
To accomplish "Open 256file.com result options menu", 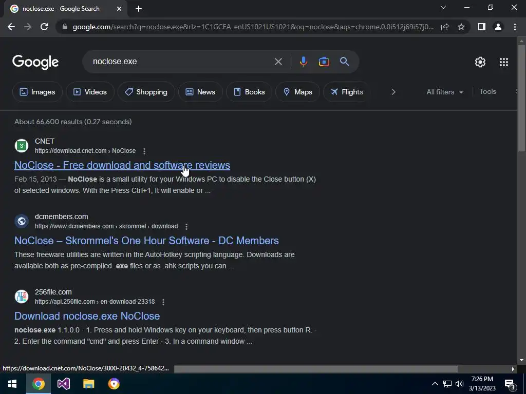I will [163, 302].
